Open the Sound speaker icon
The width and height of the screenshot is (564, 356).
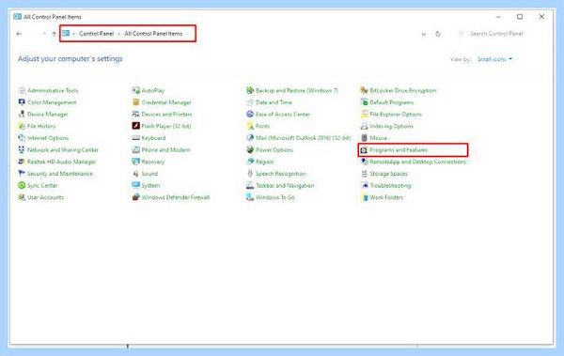(x=136, y=174)
